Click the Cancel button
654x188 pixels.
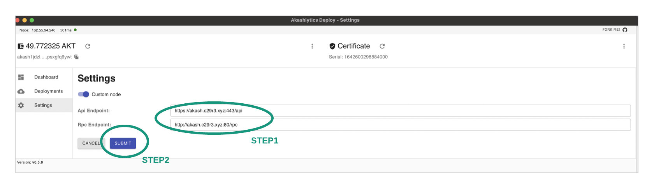(91, 143)
